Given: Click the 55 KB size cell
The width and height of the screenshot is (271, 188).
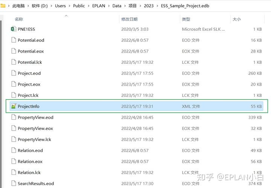Looking at the screenshot, I should [256, 106].
